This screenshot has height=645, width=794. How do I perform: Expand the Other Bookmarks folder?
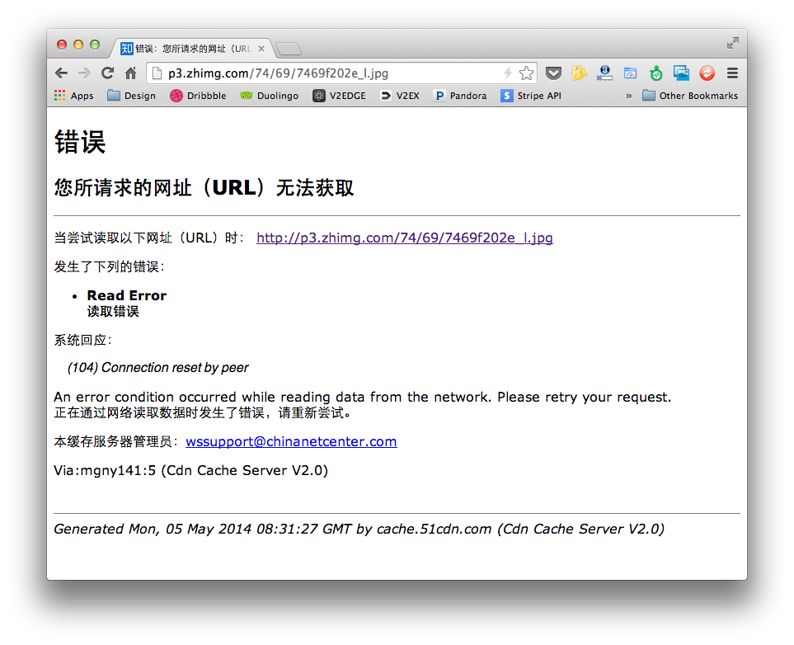pyautogui.click(x=690, y=96)
